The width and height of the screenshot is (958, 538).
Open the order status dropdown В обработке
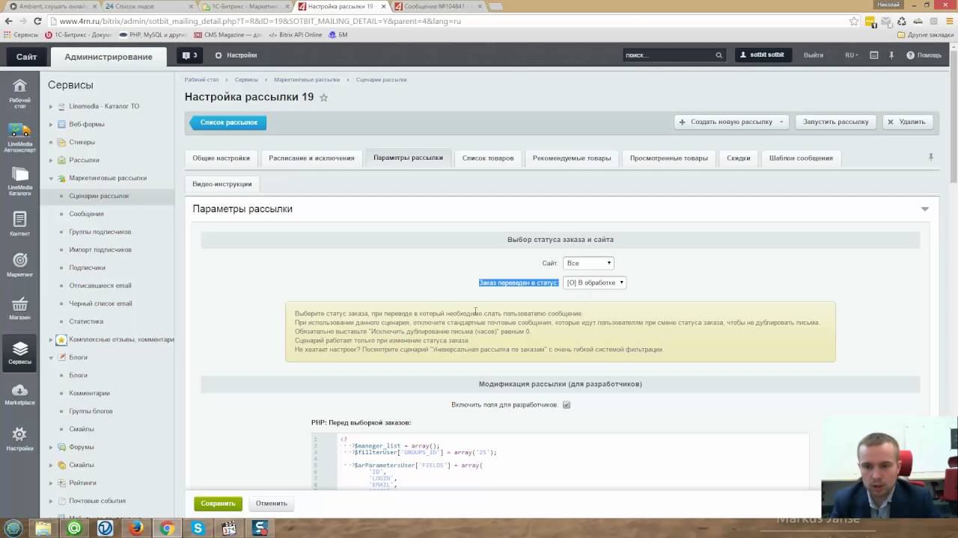594,282
